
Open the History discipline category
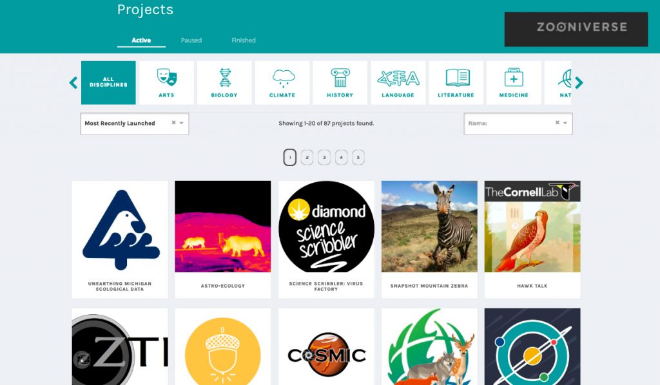(340, 82)
